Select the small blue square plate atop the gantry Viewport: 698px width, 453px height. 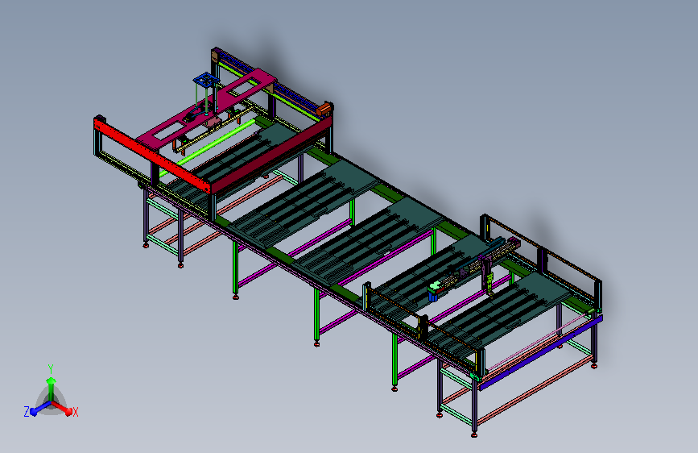(x=206, y=81)
